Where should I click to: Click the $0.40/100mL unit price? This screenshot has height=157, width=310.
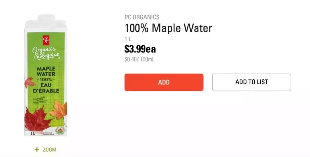tap(139, 60)
